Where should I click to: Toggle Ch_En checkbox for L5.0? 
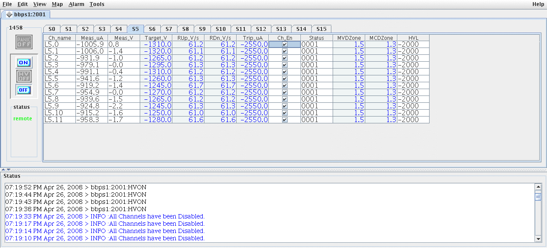(285, 45)
